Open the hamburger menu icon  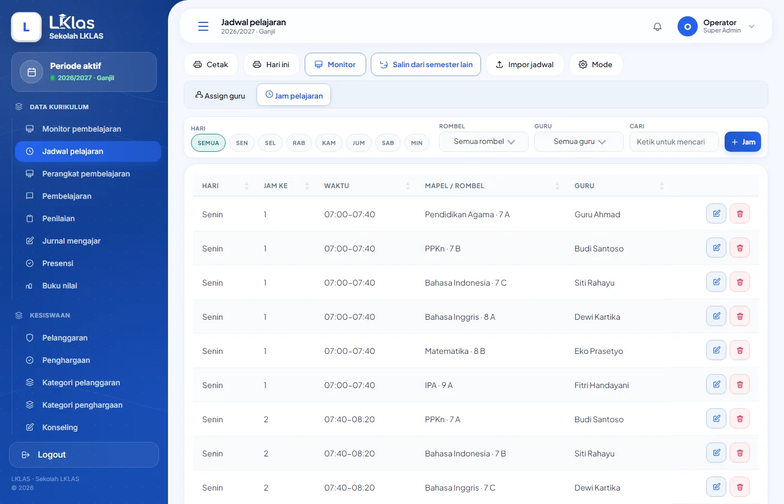(x=203, y=26)
